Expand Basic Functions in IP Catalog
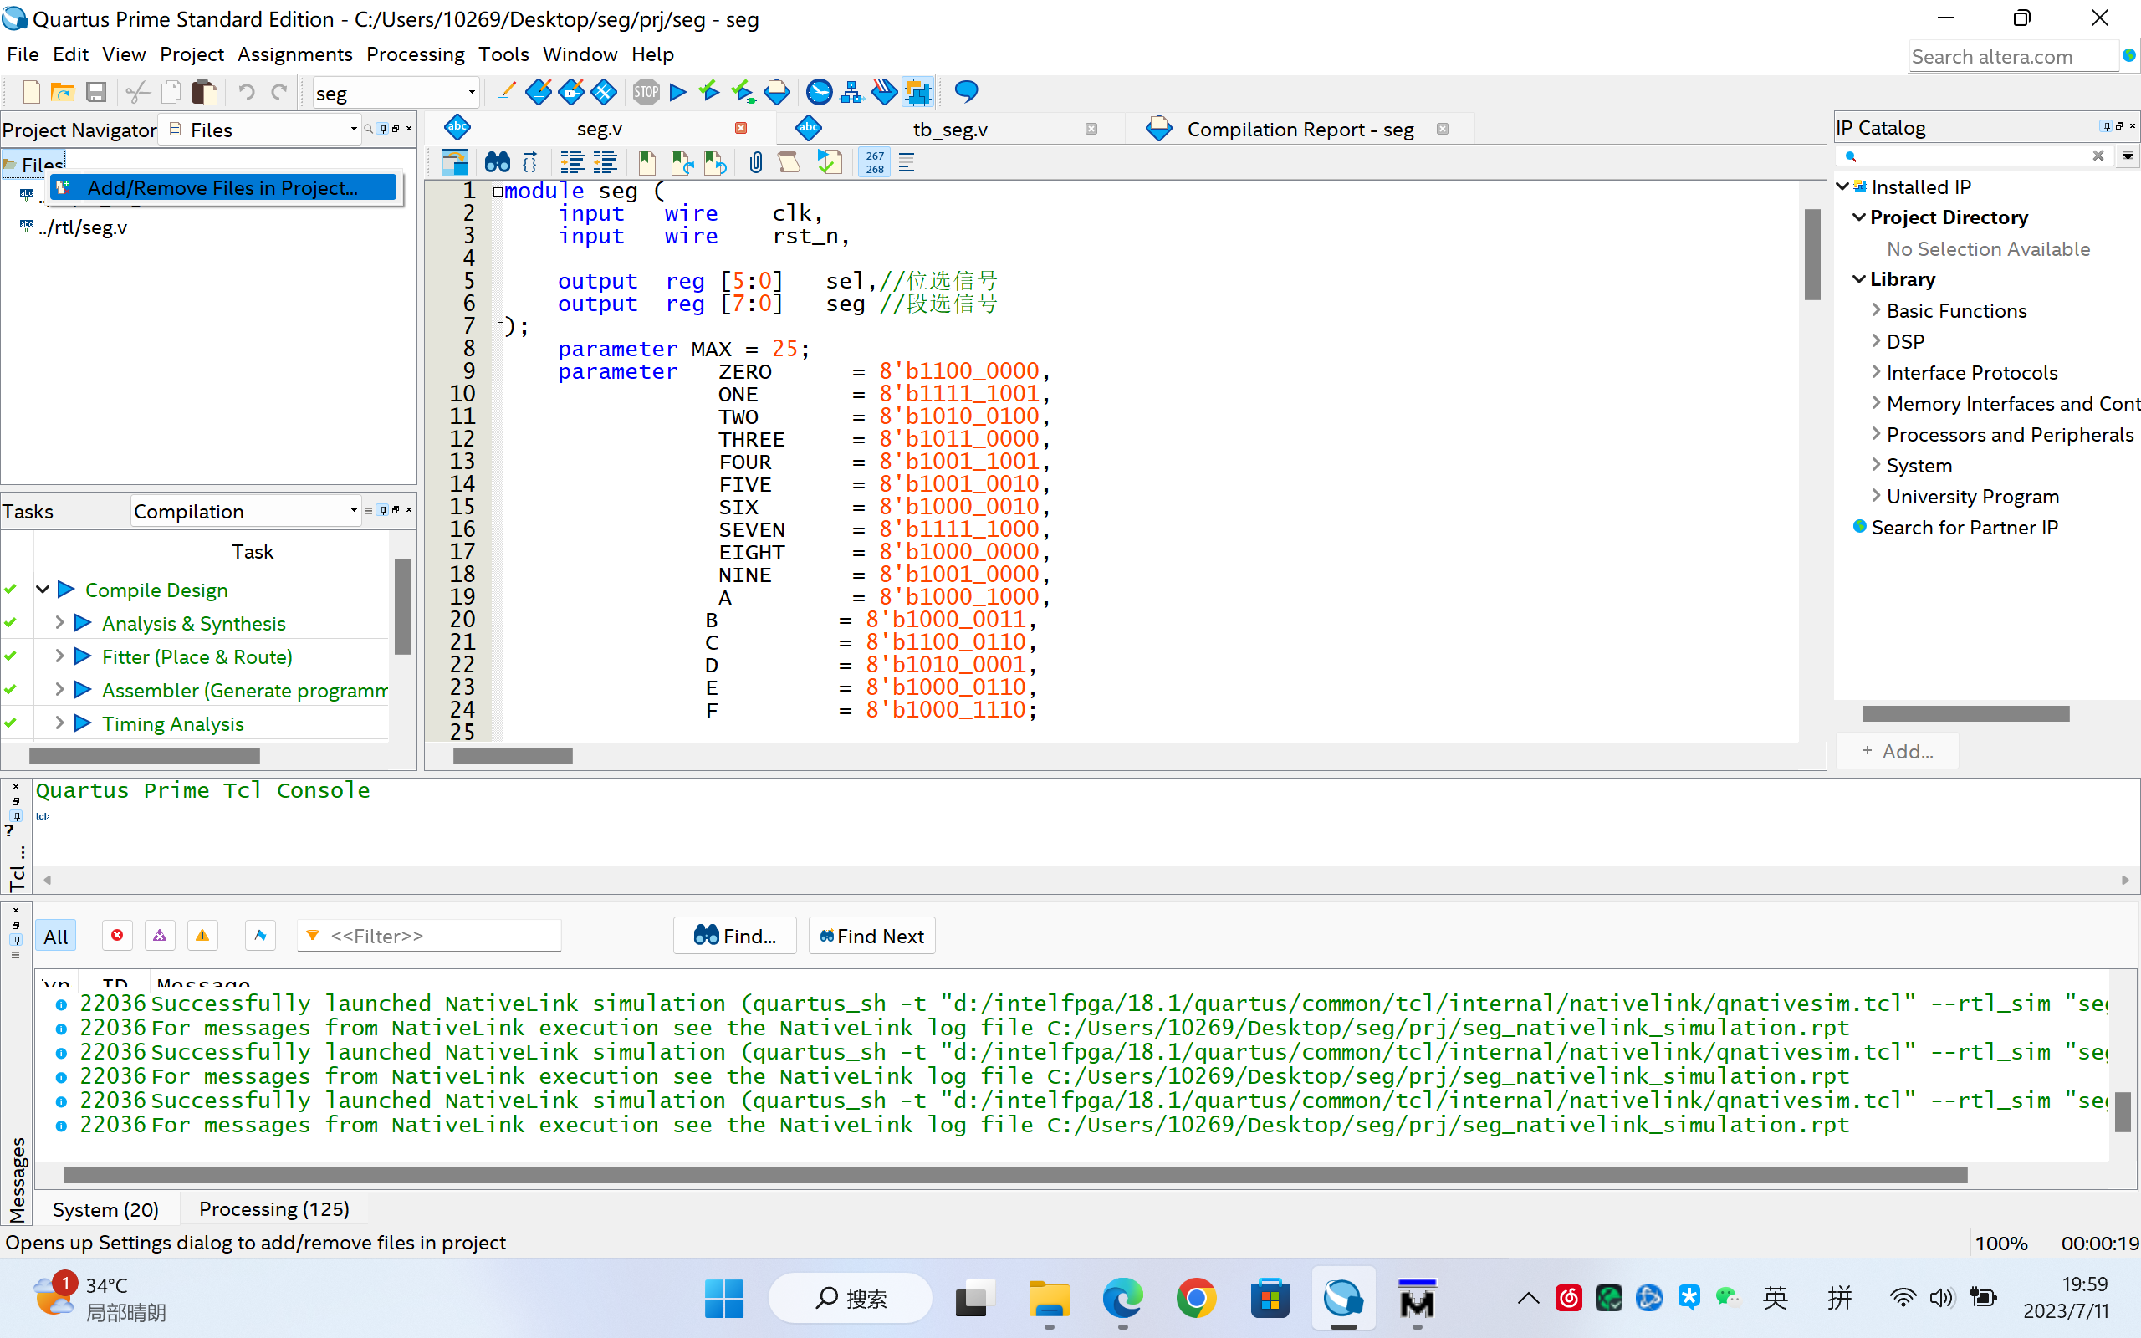This screenshot has width=2141, height=1338. (x=1876, y=310)
